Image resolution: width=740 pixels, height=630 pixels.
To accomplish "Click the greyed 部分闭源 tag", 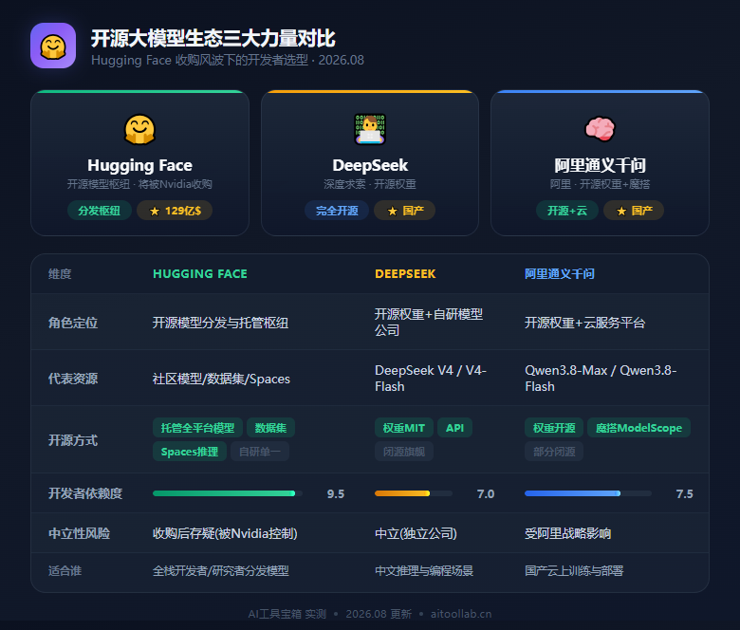I will click(554, 452).
